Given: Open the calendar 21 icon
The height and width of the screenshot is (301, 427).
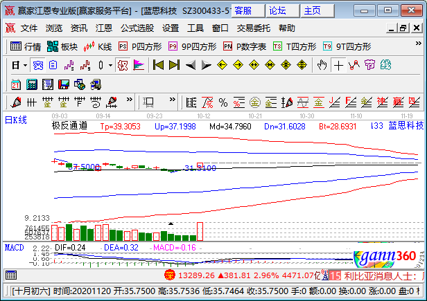Looking at the screenshot, I should (x=16, y=84).
